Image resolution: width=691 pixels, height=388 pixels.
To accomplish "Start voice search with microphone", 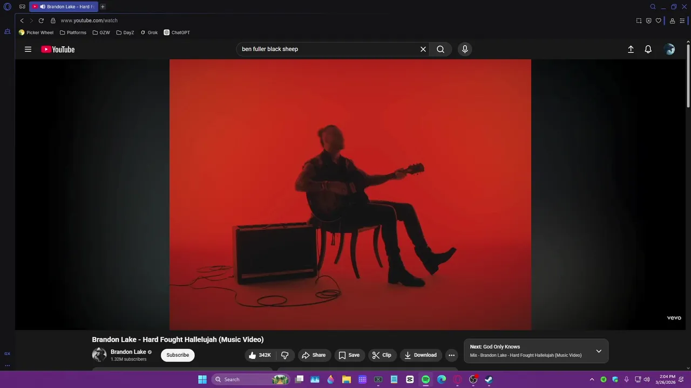I will 465,49.
